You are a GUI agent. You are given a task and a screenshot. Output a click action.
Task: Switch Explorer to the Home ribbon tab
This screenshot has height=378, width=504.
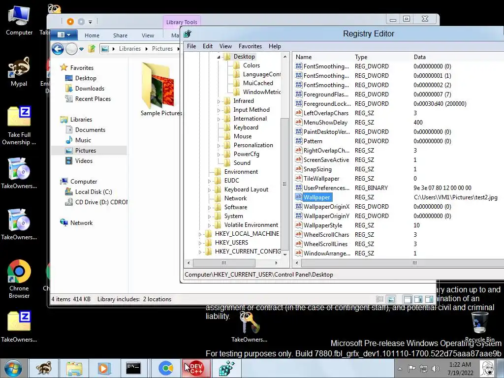[92, 35]
